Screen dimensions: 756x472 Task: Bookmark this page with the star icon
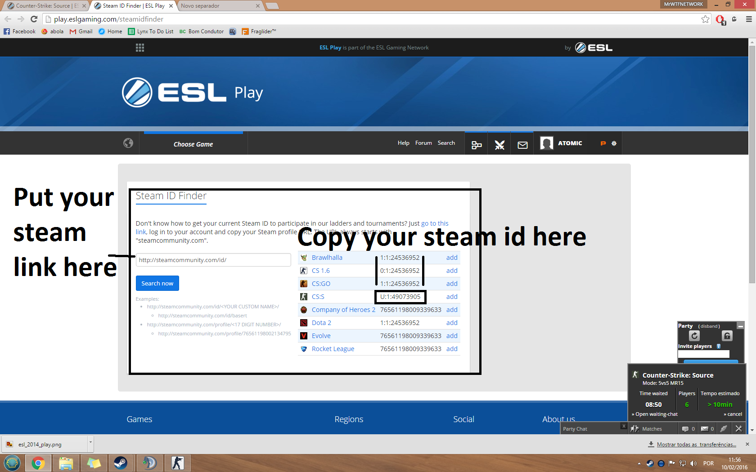[x=705, y=19]
